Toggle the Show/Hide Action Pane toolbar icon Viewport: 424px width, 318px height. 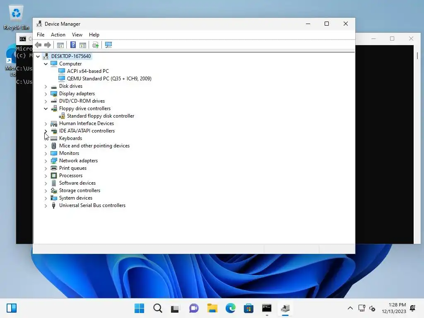83,45
